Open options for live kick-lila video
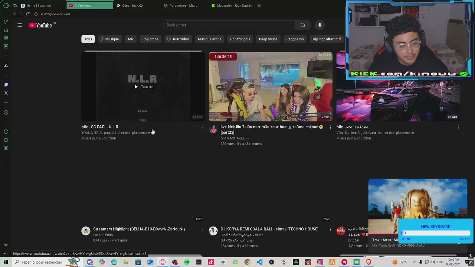This screenshot has height=267, width=475. point(330,127)
